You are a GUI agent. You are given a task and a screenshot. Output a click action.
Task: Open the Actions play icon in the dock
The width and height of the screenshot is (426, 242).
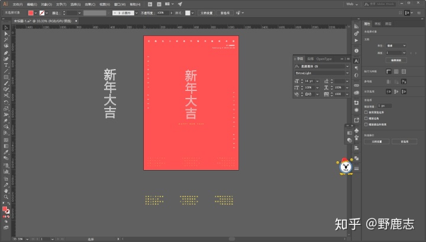click(x=356, y=40)
